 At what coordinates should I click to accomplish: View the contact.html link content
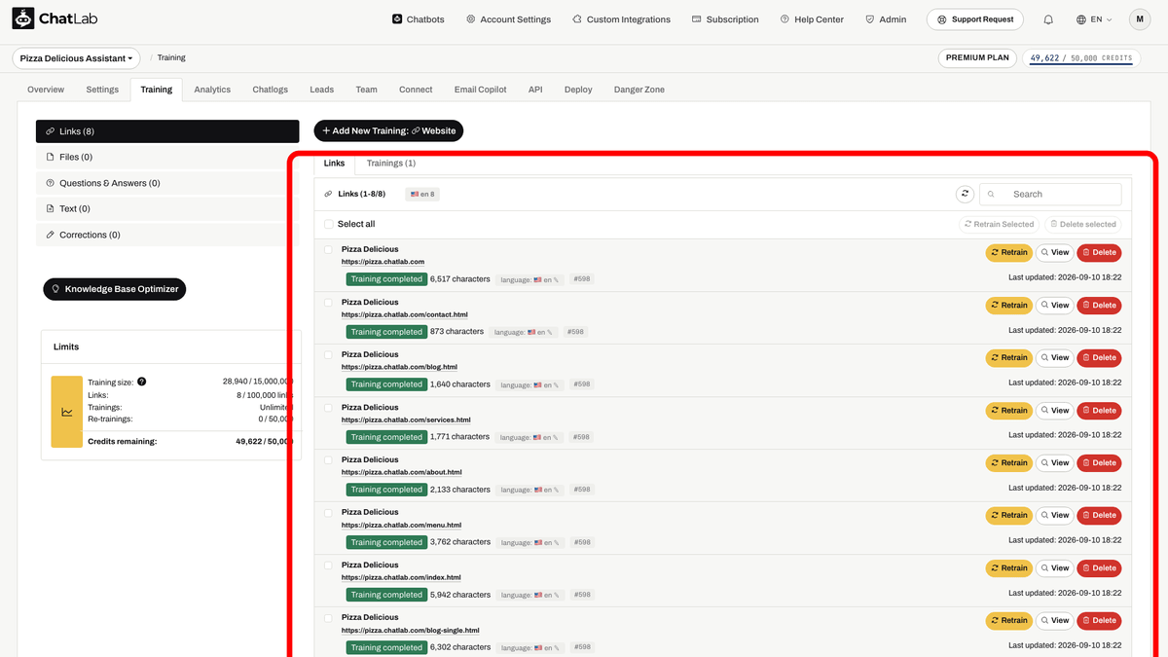point(1054,305)
